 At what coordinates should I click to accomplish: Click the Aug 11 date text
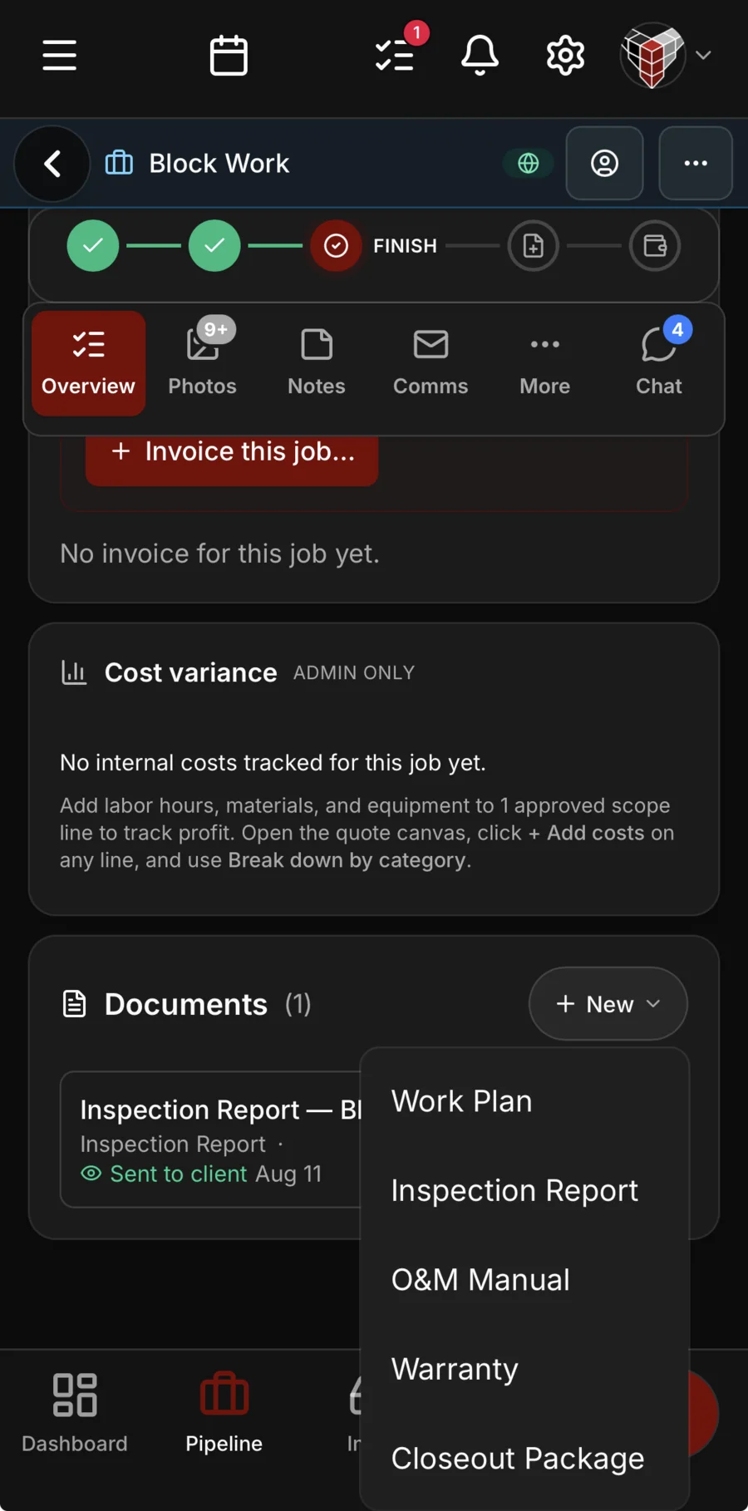288,1174
